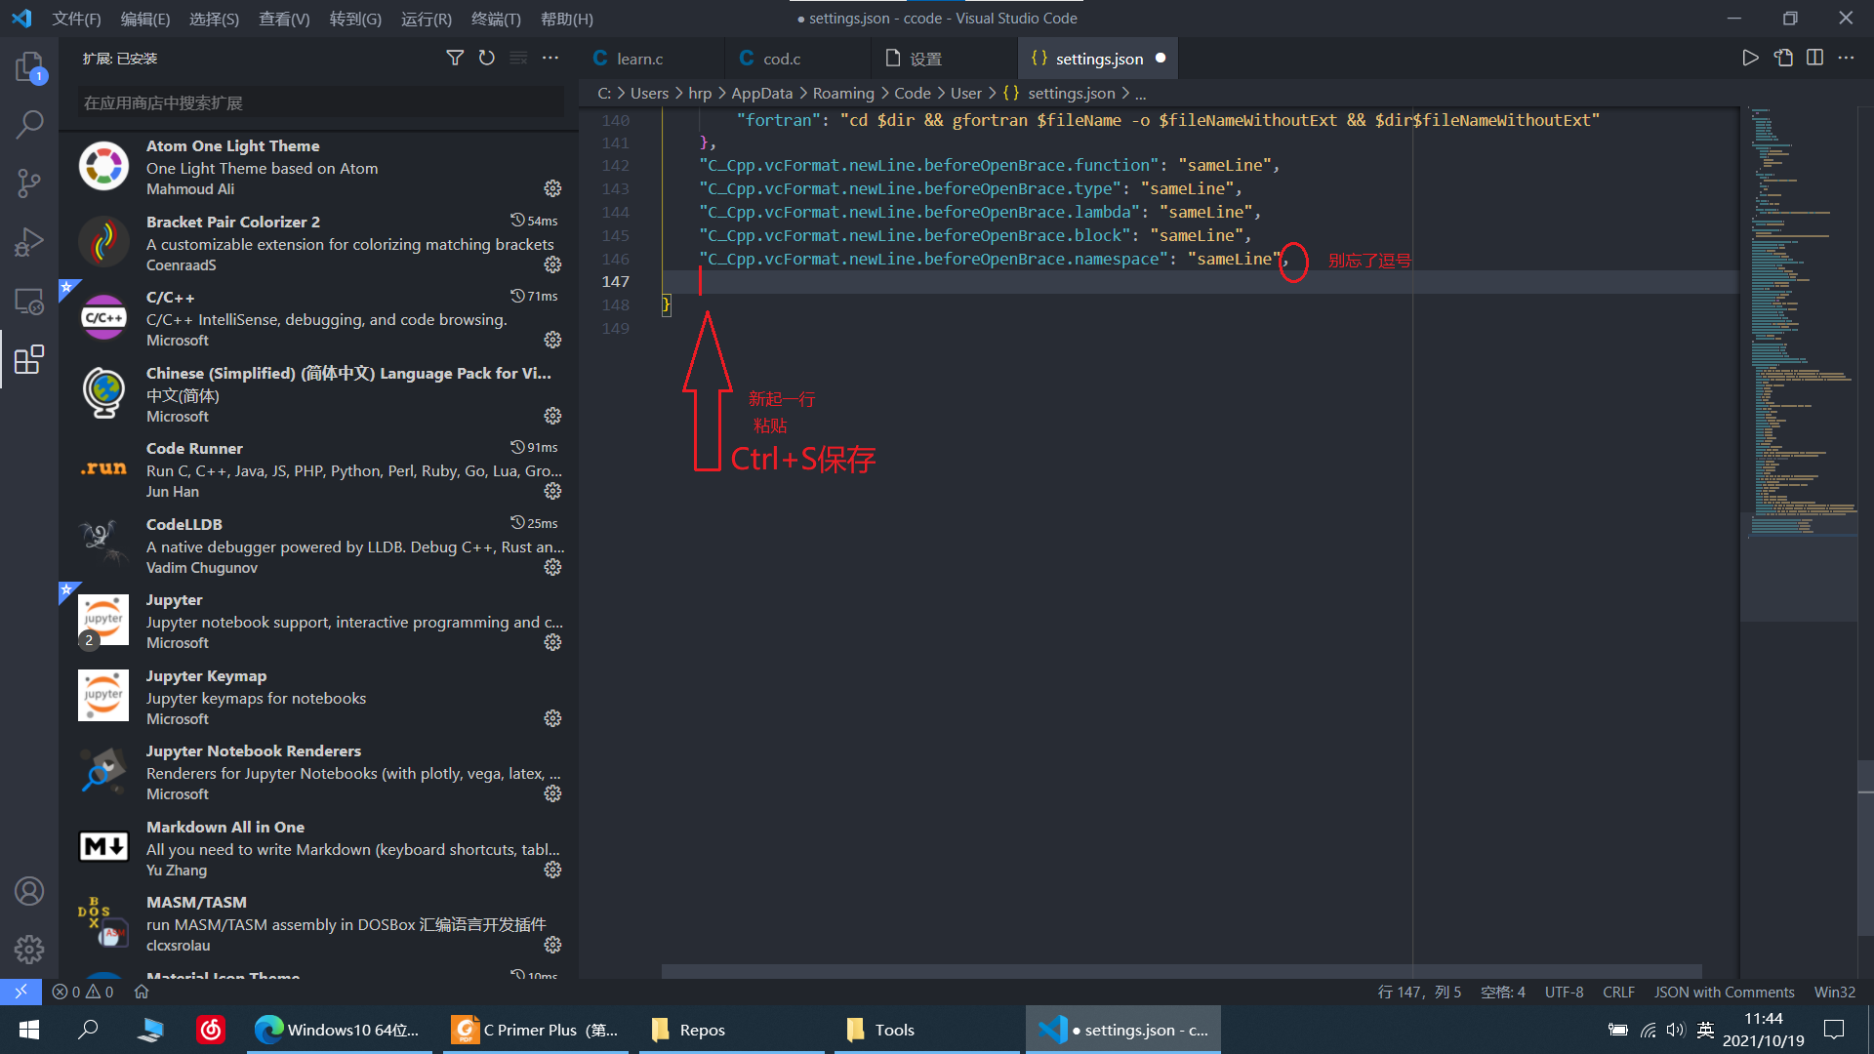Manage Jupyter Notebook Renderers gear

(552, 793)
